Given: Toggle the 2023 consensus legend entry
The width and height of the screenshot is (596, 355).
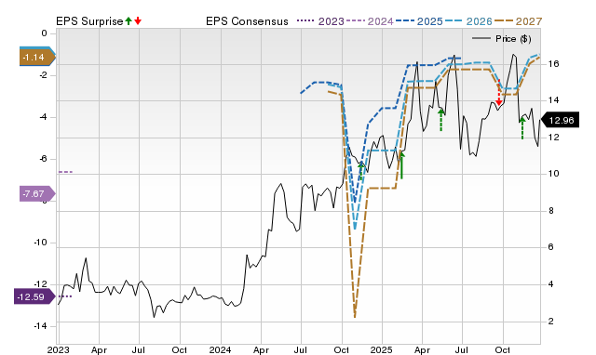Looking at the screenshot, I should (320, 21).
